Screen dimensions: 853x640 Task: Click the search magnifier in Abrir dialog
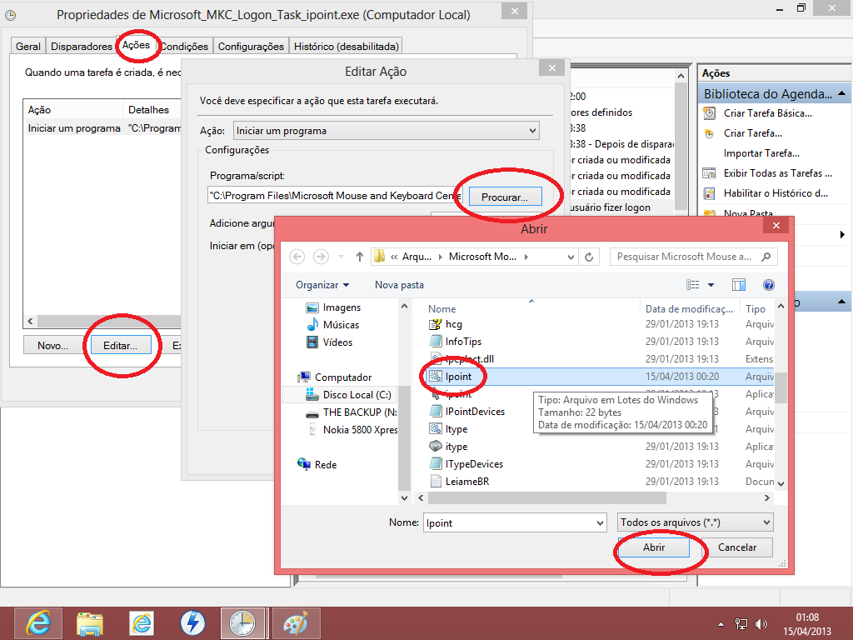[766, 257]
